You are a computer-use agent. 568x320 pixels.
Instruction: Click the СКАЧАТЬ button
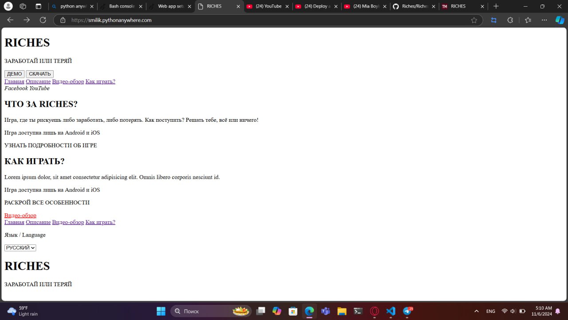39,74
